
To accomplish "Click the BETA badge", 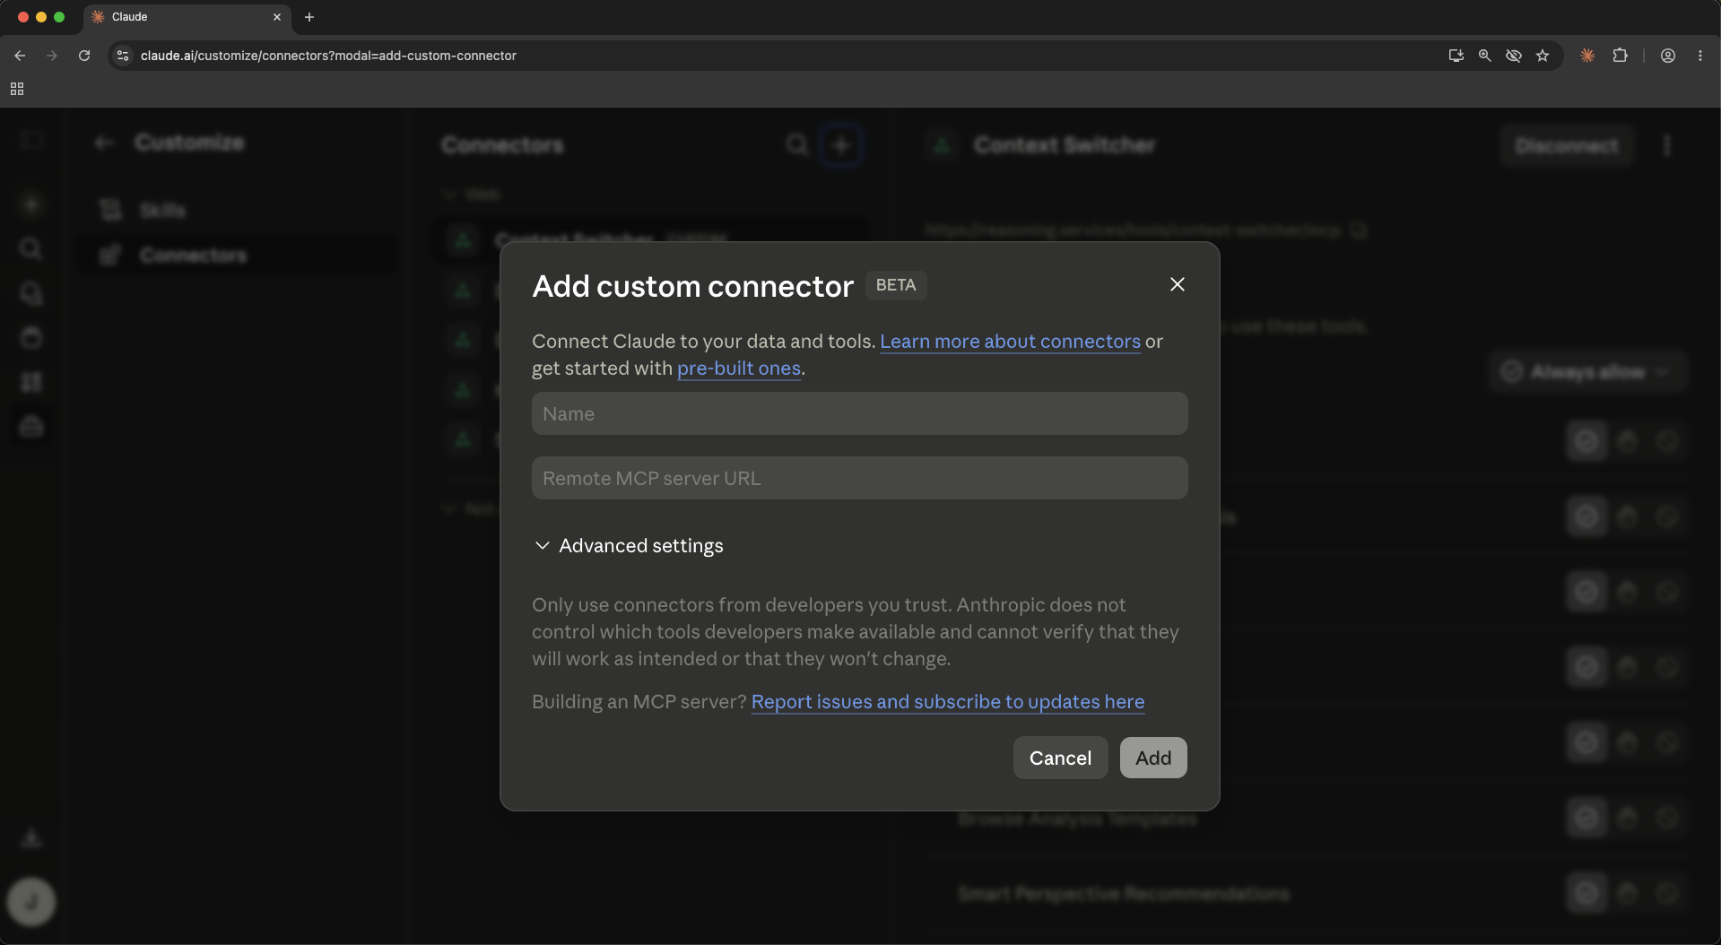I will pyautogui.click(x=896, y=285).
